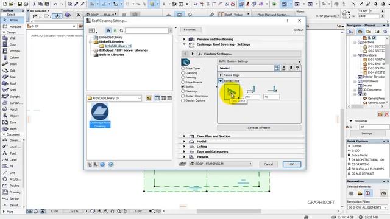Open Soffit Custom Settings dropdown
Viewport: 390px width, 219px height.
259,61
